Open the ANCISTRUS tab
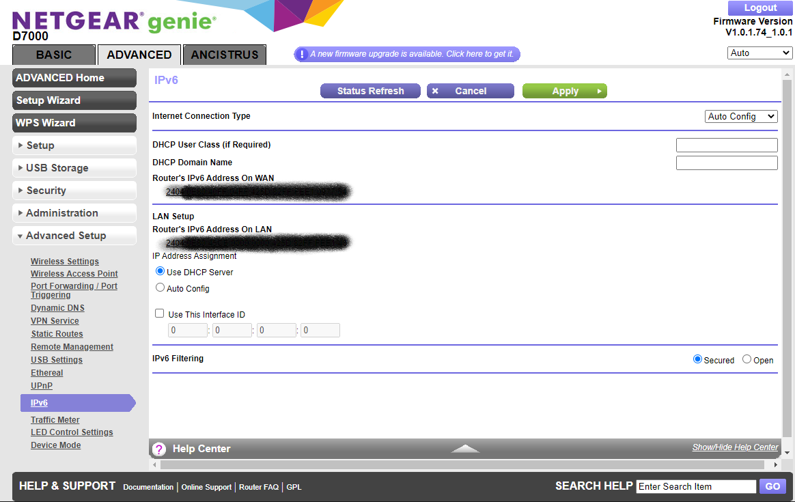Screen dimensions: 795x502 [225, 55]
